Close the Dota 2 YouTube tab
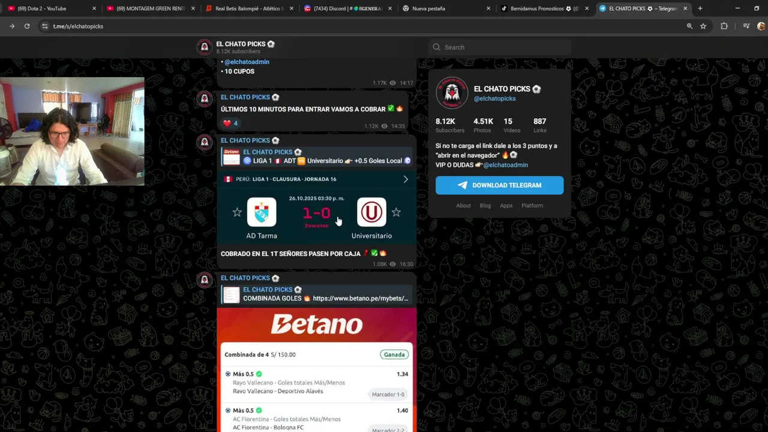This screenshot has width=768, height=432. (x=94, y=8)
